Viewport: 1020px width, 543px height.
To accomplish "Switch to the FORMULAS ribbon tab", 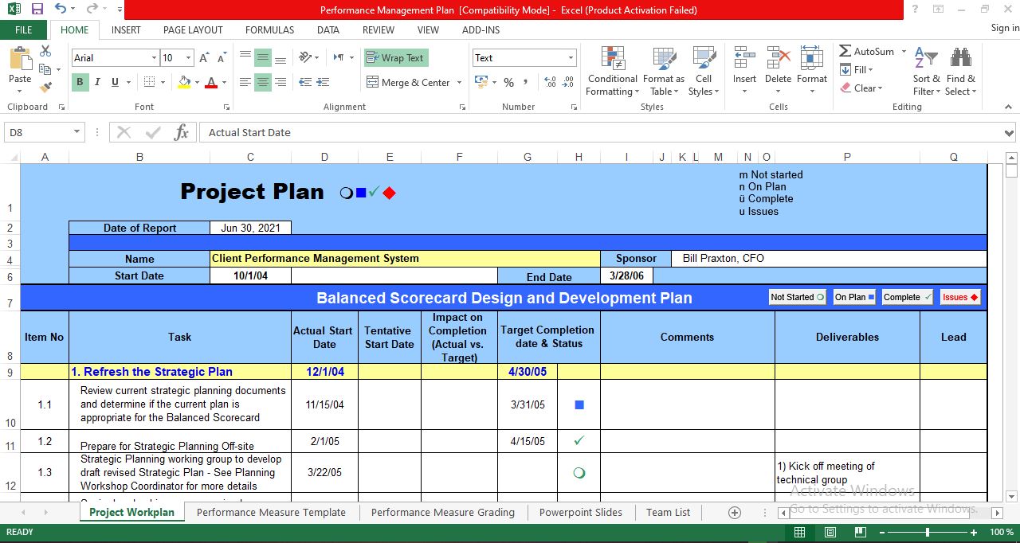I will [269, 29].
